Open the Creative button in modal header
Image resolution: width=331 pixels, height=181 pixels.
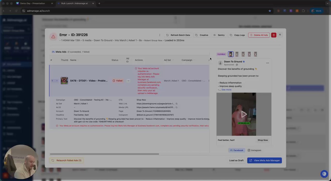[x=202, y=35]
